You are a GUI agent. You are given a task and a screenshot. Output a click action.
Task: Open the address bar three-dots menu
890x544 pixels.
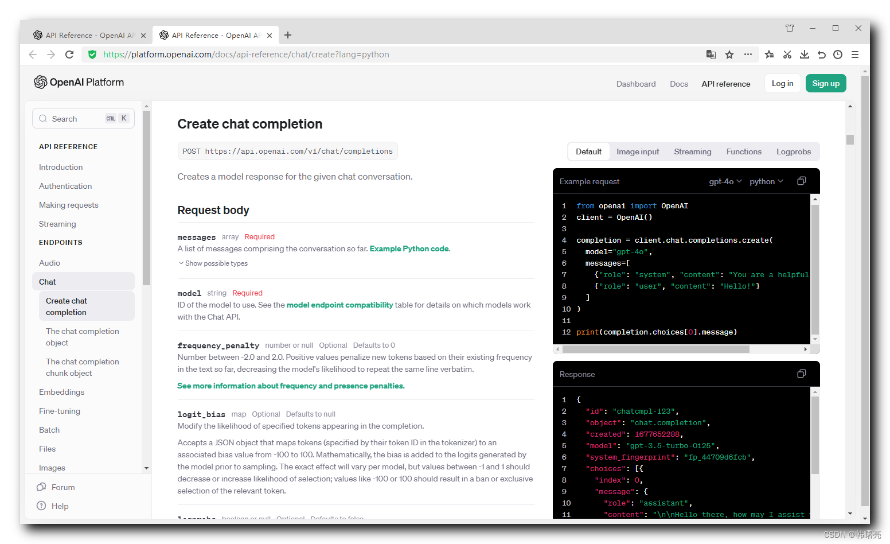748,55
